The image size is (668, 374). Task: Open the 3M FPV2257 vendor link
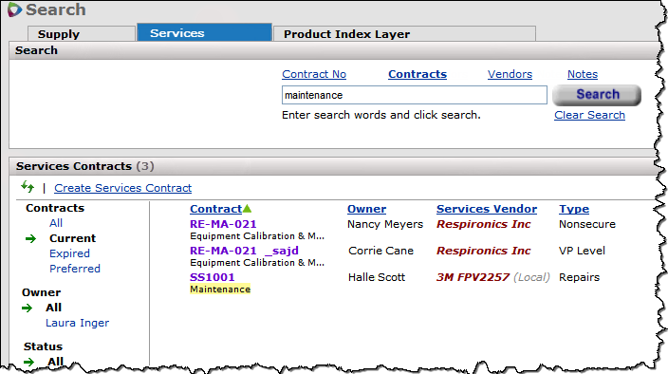pos(473,277)
